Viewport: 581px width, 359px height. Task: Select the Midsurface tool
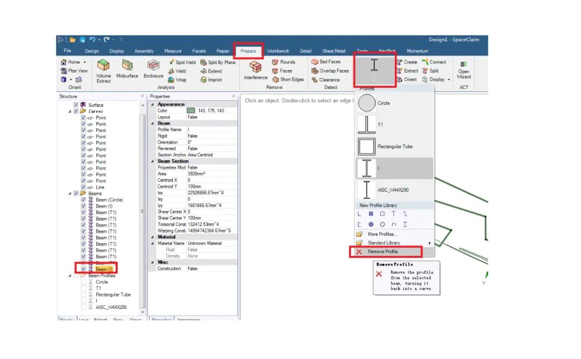127,69
